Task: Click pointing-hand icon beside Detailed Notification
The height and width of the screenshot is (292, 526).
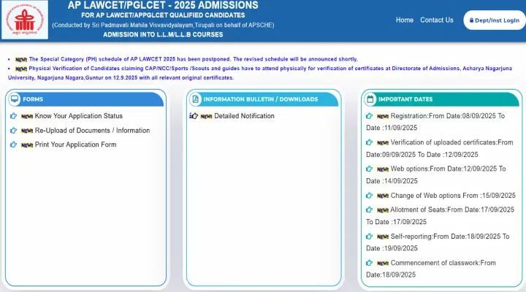Action: pyautogui.click(x=194, y=116)
